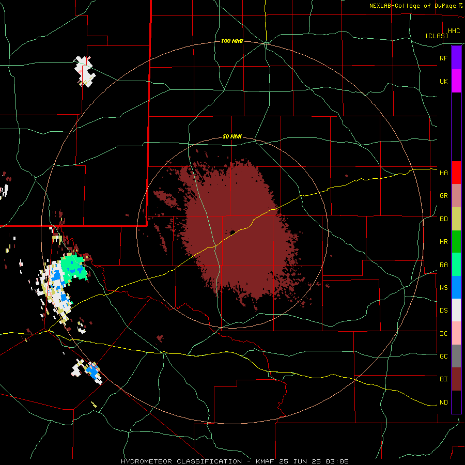
Task: Select the GR legend color block
Action: click(x=456, y=196)
